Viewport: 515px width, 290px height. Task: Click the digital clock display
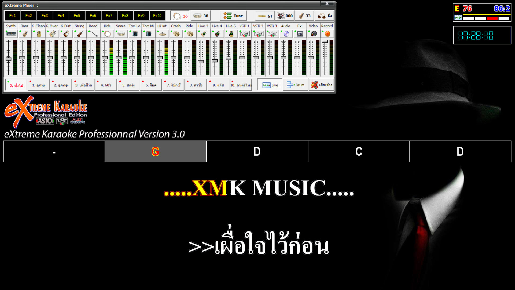(482, 35)
